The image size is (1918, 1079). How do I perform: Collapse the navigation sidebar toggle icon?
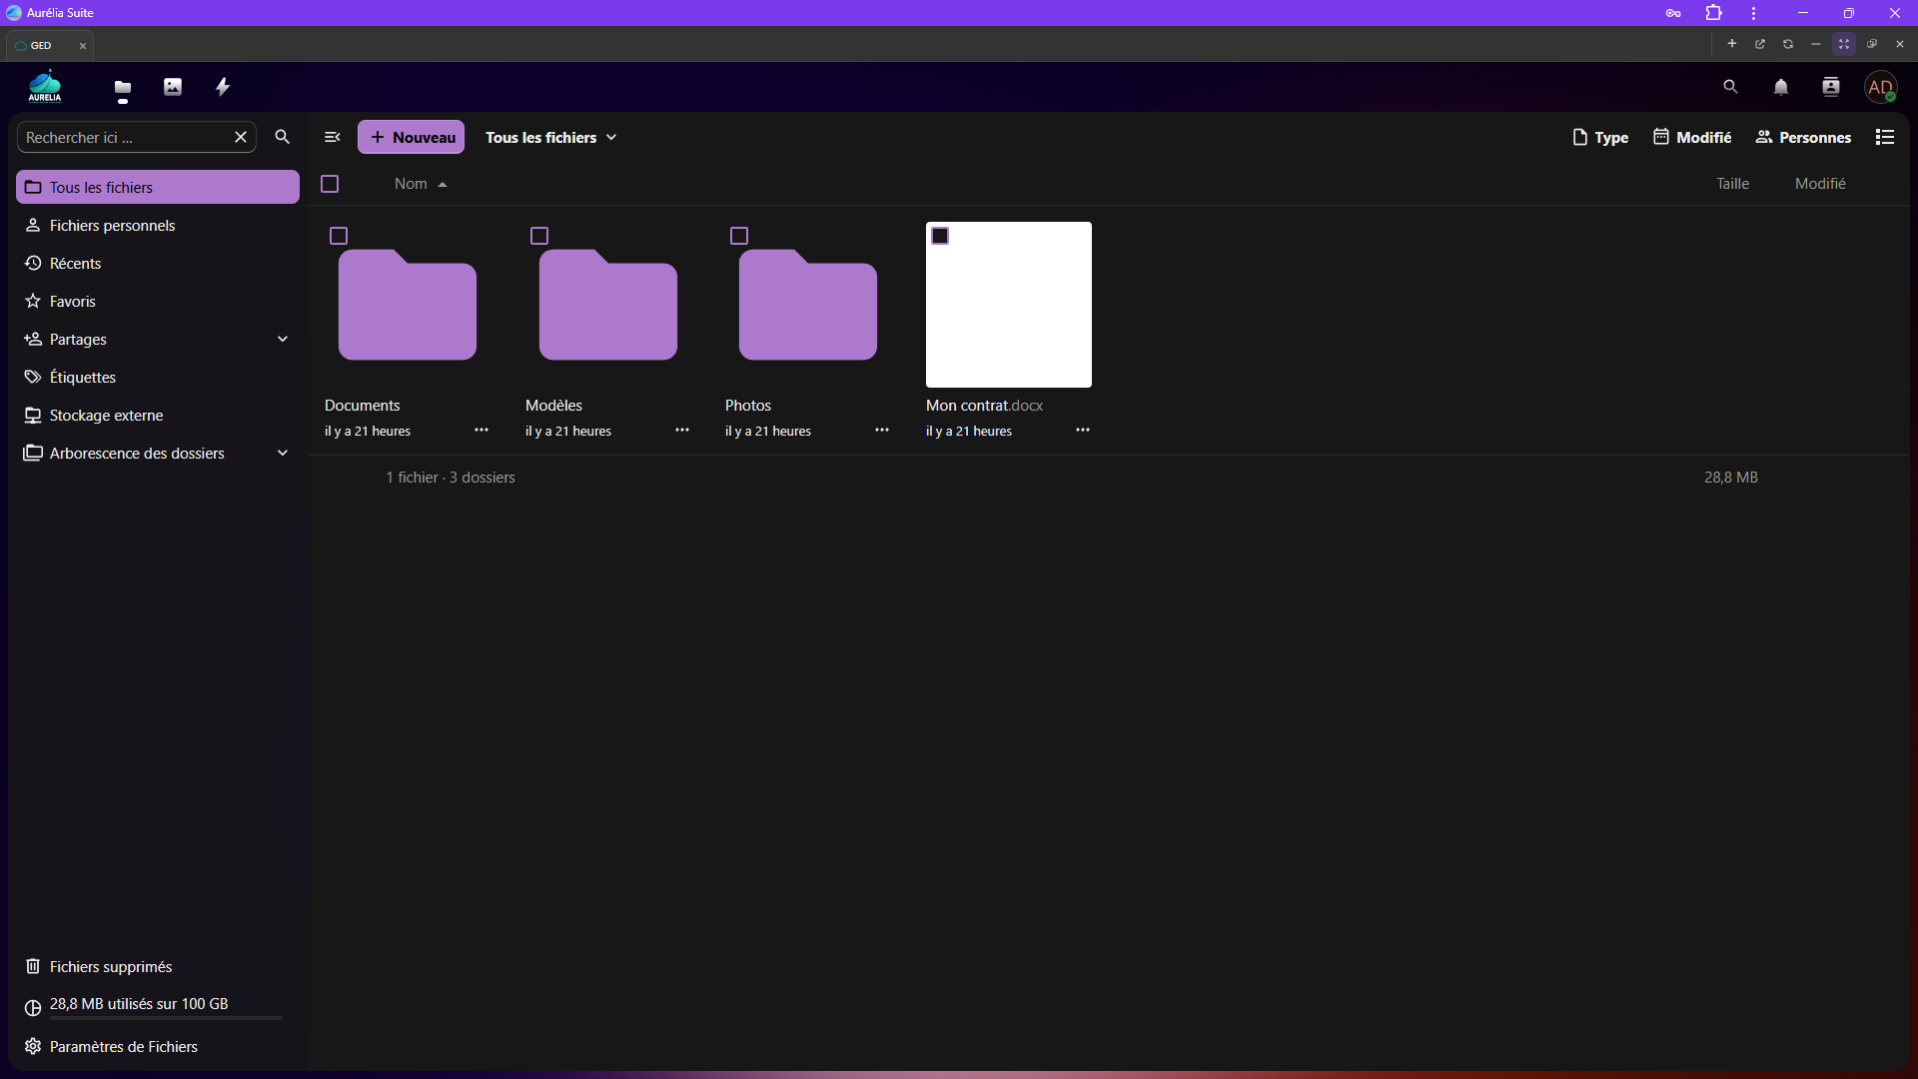coord(333,137)
